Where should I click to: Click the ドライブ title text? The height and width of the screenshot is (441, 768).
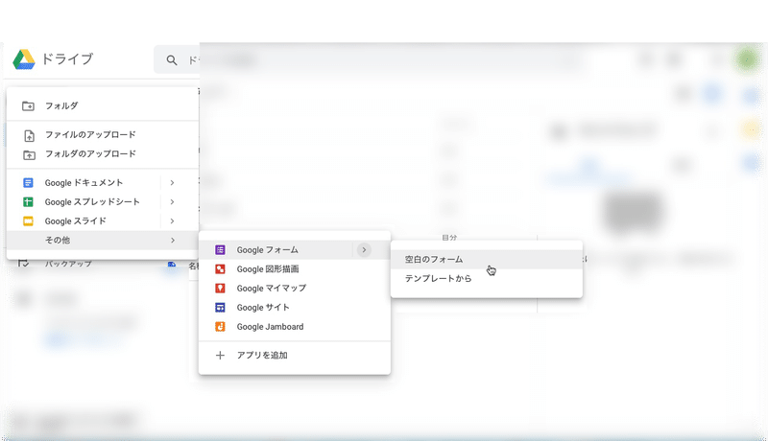coord(67,59)
